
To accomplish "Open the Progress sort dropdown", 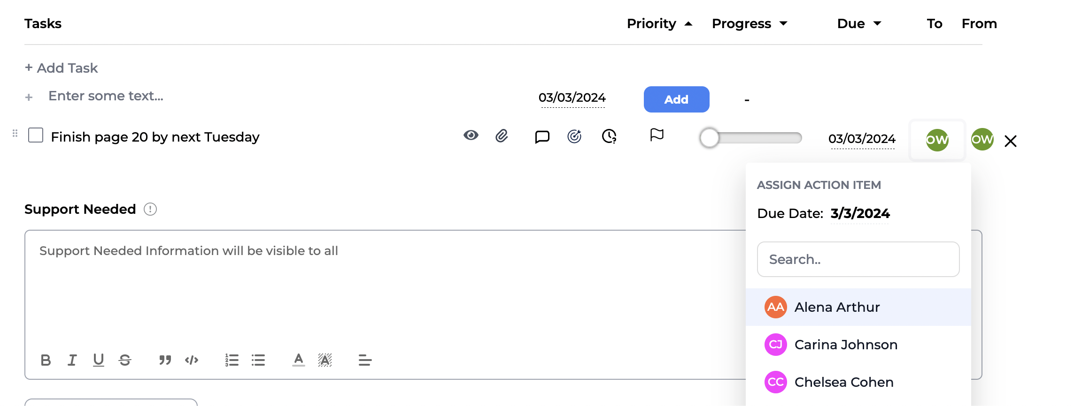I will click(x=783, y=24).
